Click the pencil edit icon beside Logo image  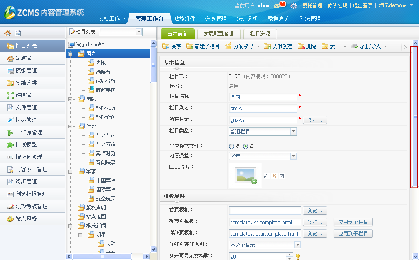pyautogui.click(x=266, y=176)
